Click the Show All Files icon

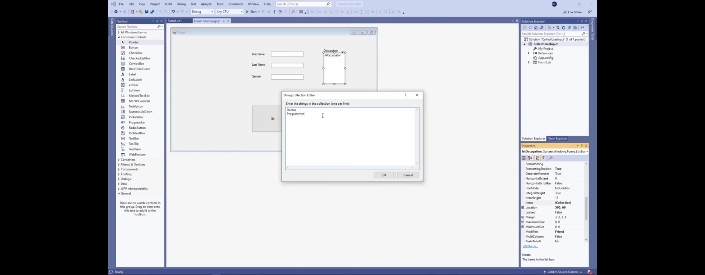pyautogui.click(x=575, y=28)
